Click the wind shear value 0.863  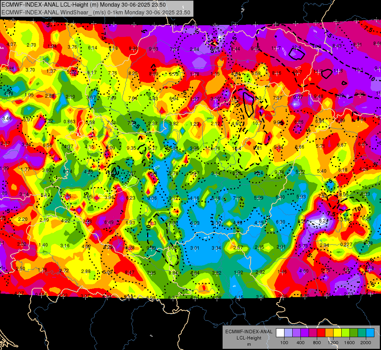70,121
